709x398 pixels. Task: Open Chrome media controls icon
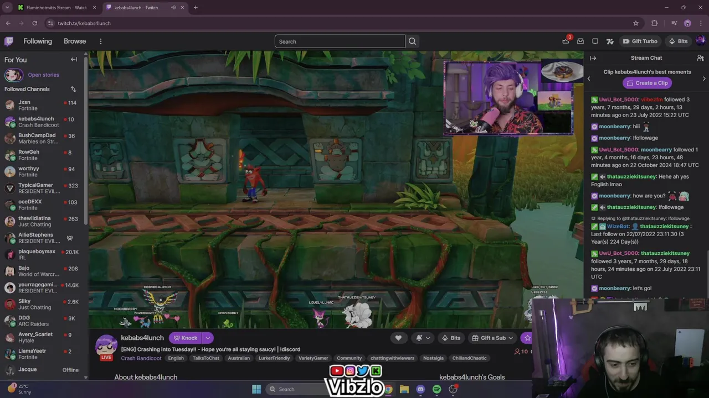pos(674,23)
